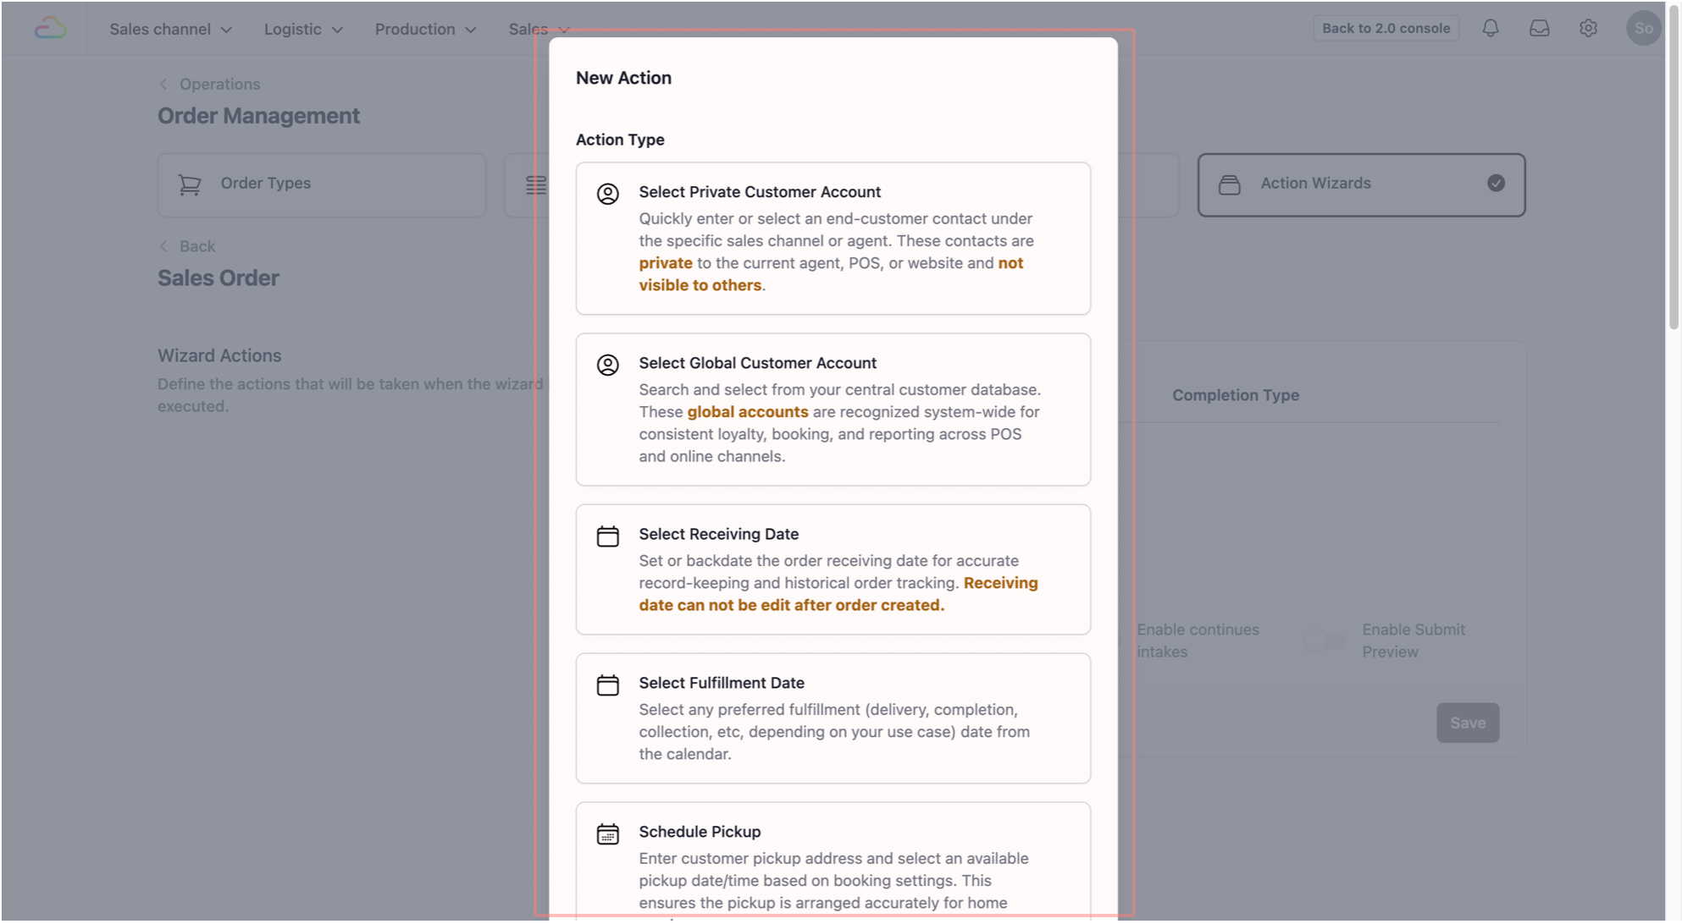Open the inbox tray icon
Image resolution: width=1682 pixels, height=924 pixels.
pos(1539,29)
